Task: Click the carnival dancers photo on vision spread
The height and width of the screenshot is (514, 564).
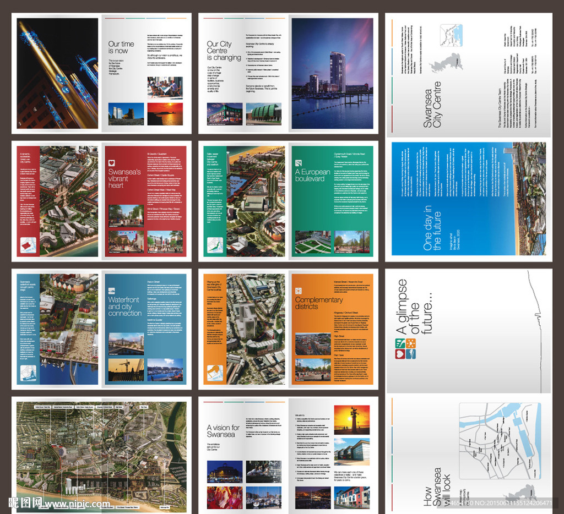Action: click(x=225, y=497)
